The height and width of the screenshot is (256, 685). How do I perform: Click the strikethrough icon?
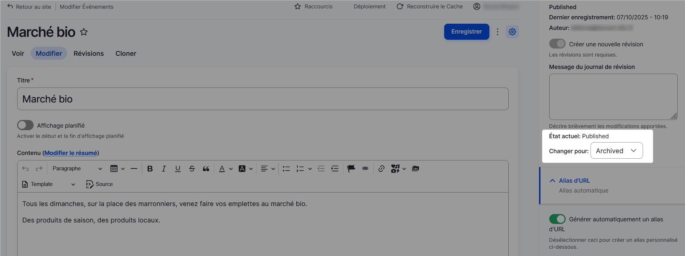[192, 168]
